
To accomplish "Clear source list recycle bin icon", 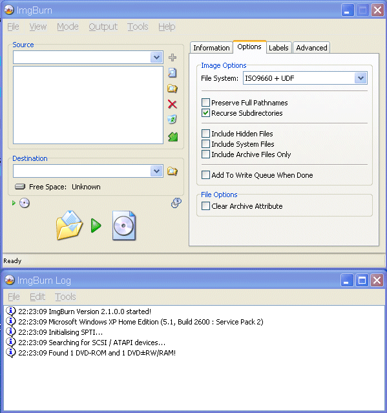I will (172, 120).
